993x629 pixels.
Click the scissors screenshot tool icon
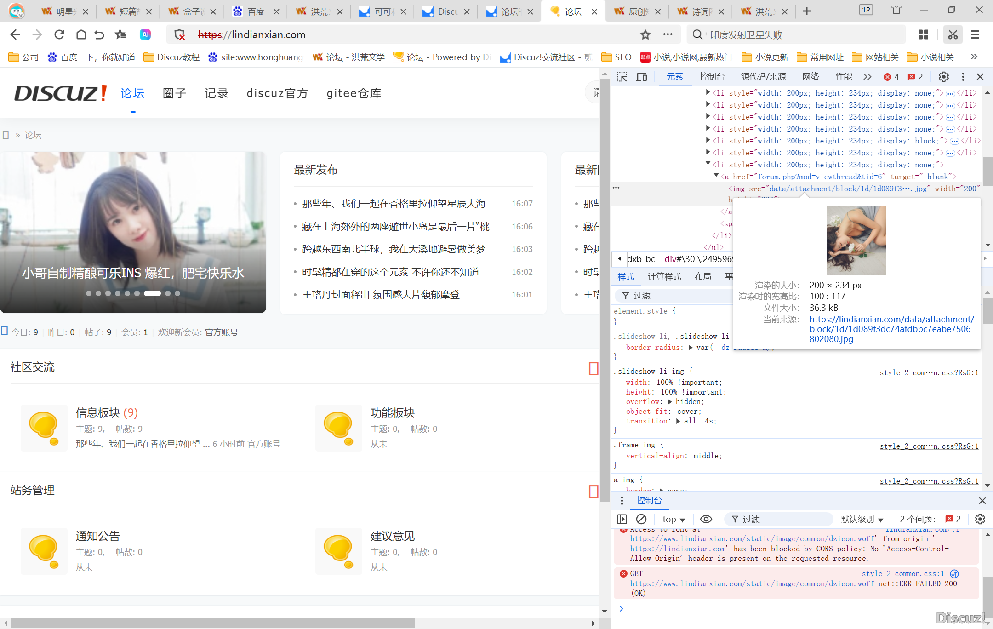pos(953,34)
